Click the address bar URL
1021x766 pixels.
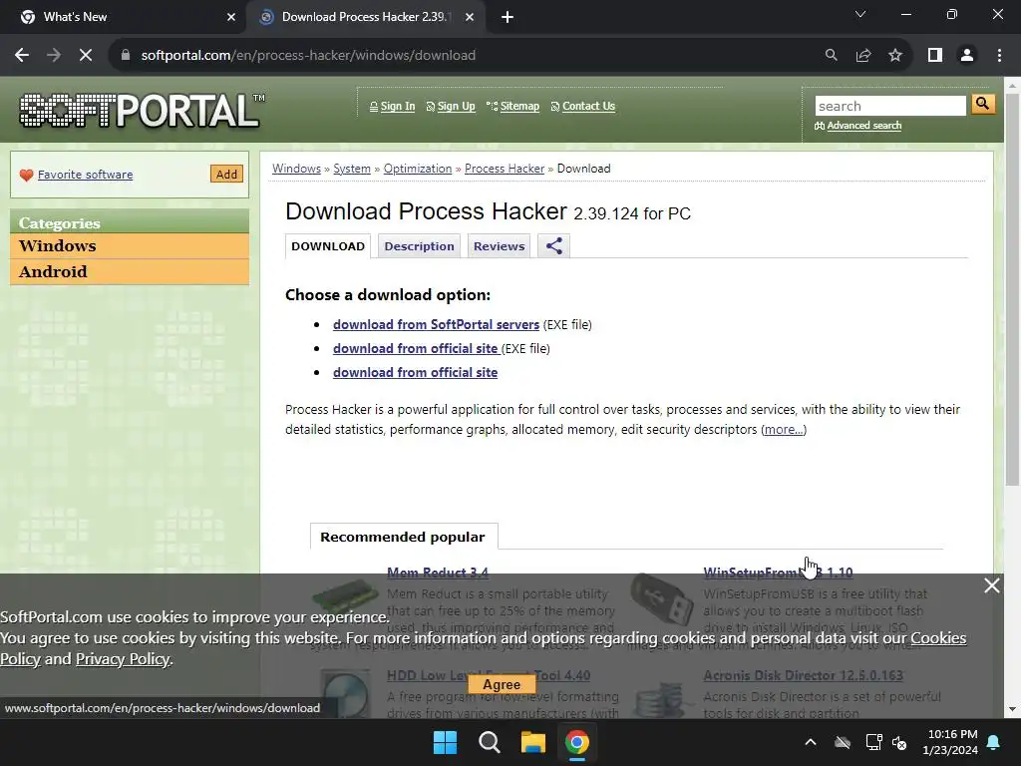coord(308,56)
